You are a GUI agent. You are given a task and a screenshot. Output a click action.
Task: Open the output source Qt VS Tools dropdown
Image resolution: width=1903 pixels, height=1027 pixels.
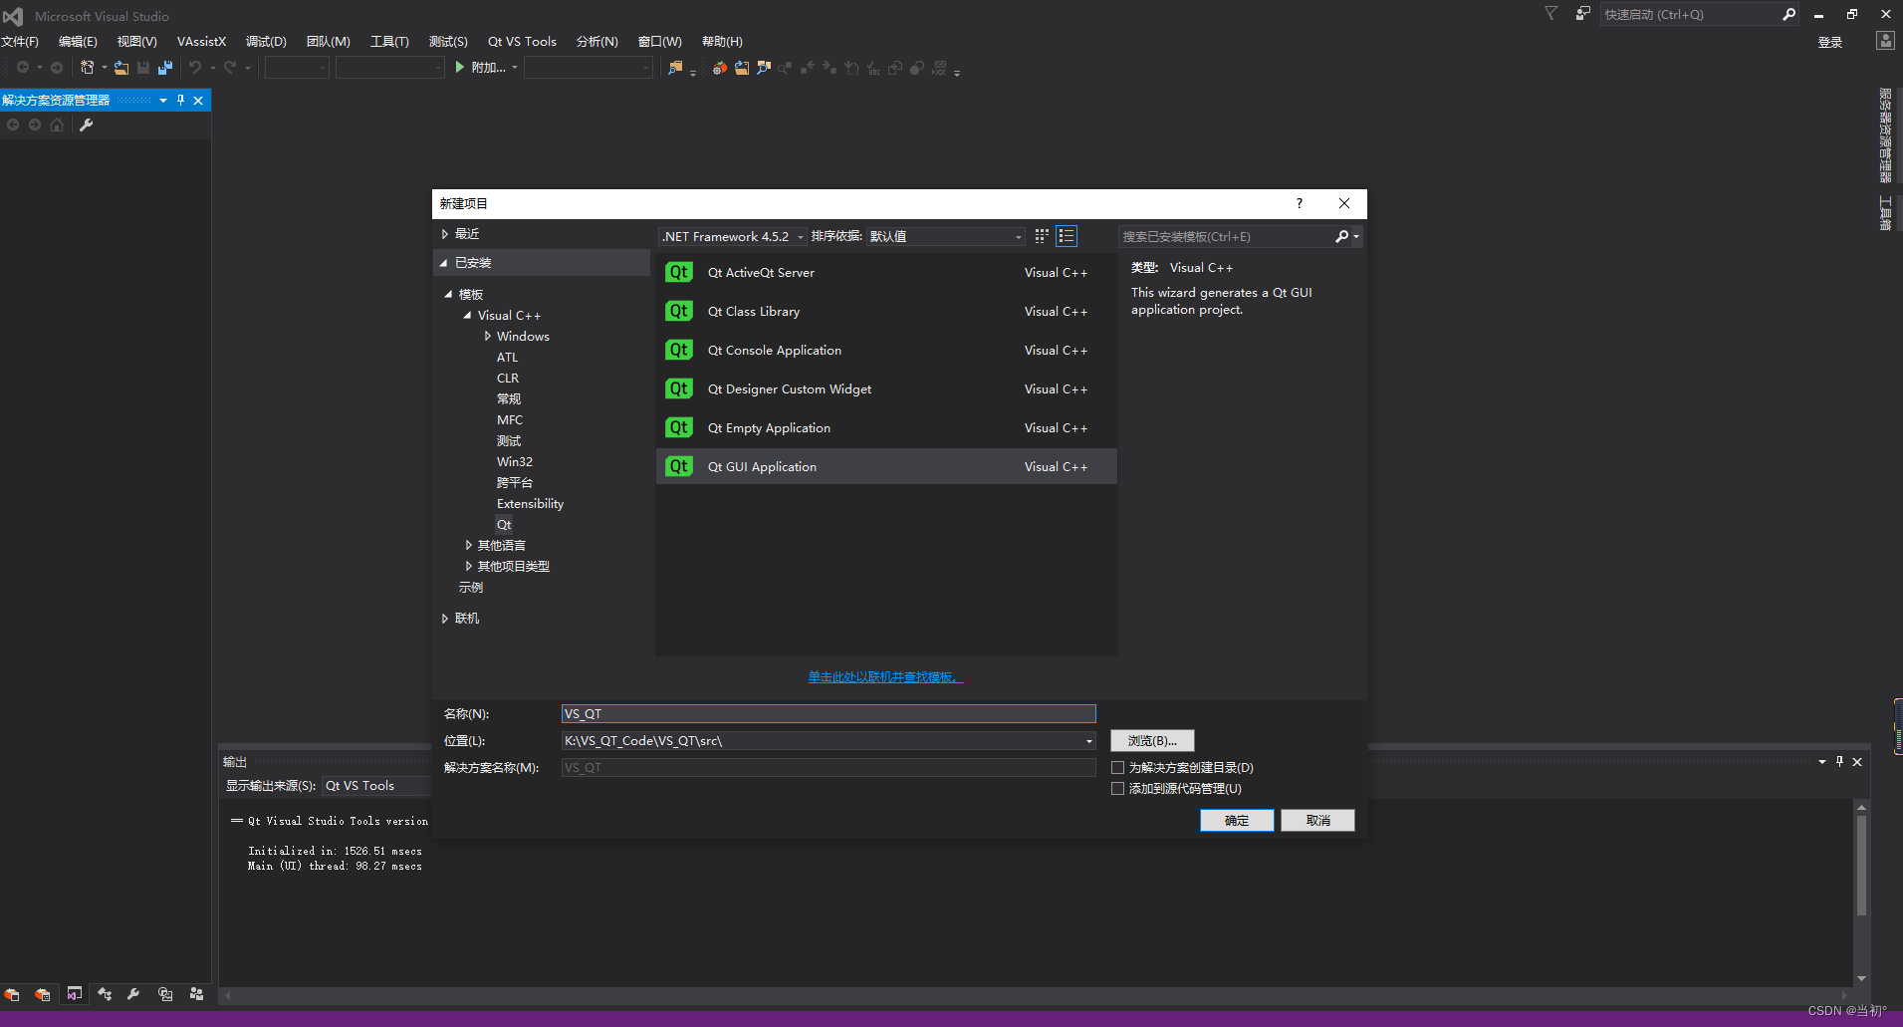(376, 786)
